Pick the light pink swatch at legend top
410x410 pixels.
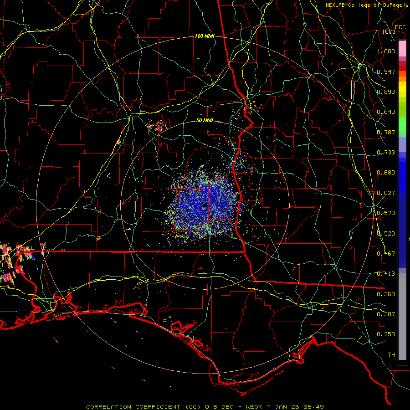tap(402, 49)
